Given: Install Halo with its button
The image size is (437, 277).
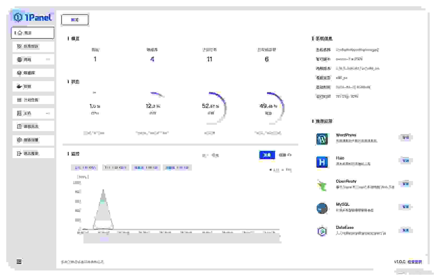Looking at the screenshot, I should tap(405, 160).
